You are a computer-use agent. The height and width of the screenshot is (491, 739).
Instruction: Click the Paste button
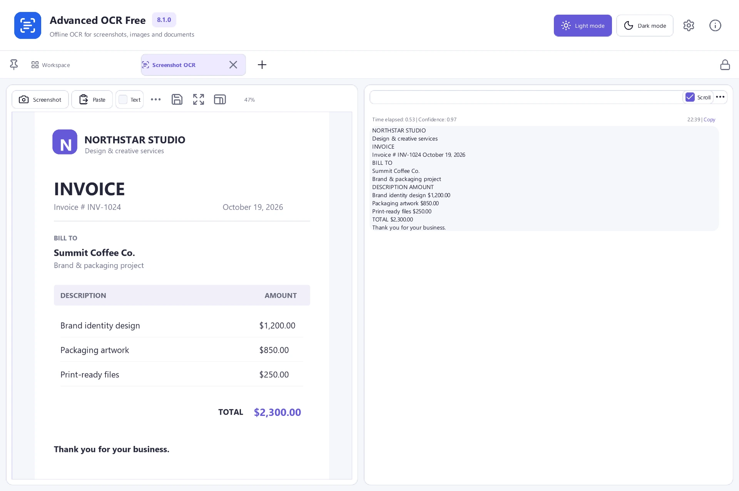pyautogui.click(x=92, y=100)
